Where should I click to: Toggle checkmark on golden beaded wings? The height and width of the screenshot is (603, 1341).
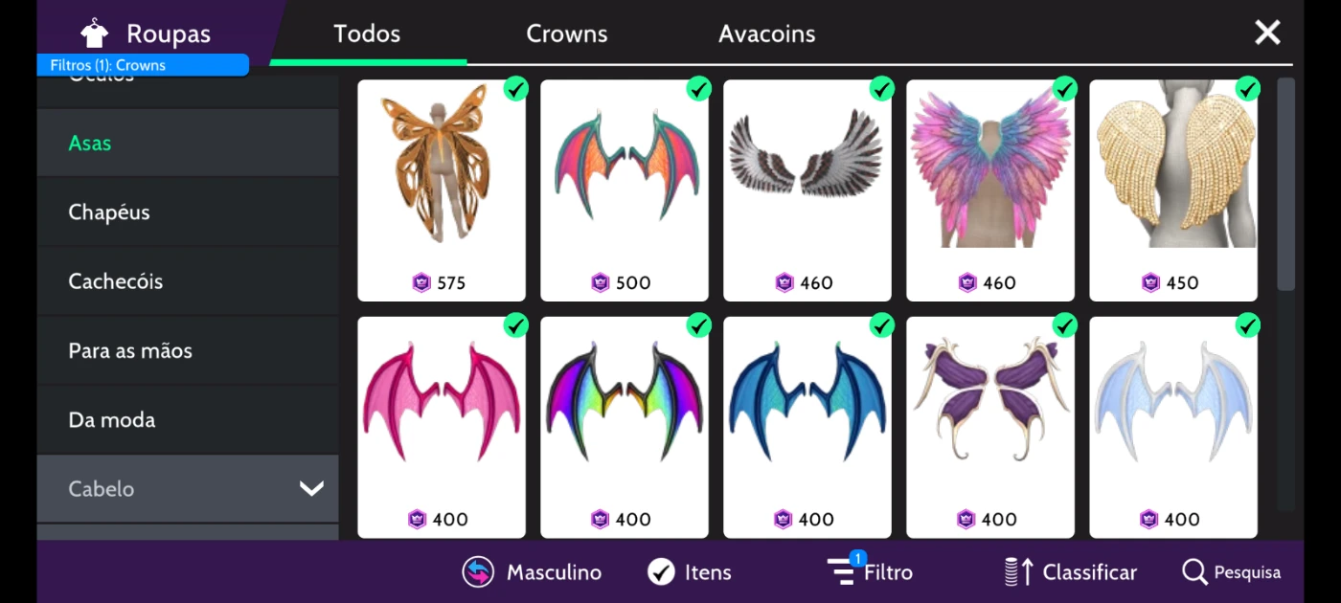point(1247,89)
